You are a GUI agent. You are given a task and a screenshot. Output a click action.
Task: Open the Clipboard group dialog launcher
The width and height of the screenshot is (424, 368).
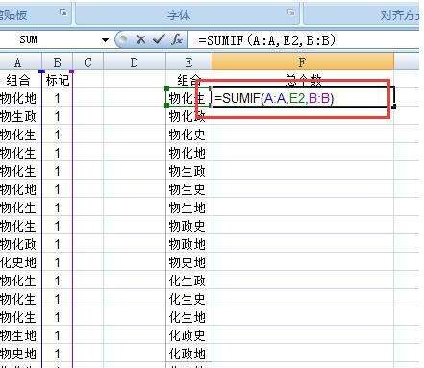pos(63,12)
